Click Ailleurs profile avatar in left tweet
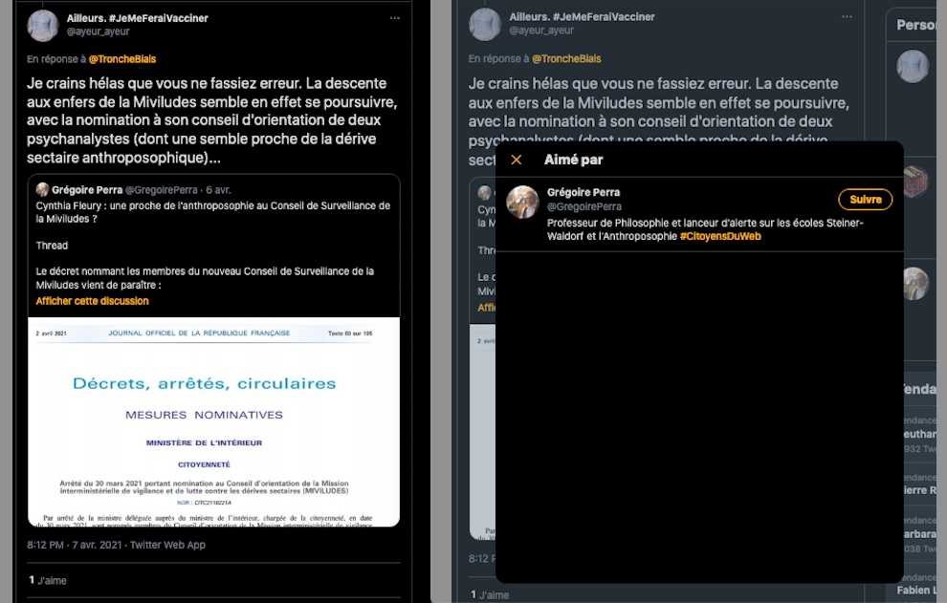Screen dimensions: 947x603 point(43,26)
